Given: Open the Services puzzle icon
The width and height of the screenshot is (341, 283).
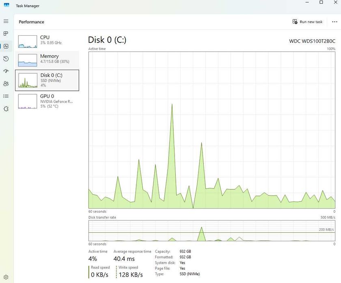Looking at the screenshot, I should pos(6,109).
